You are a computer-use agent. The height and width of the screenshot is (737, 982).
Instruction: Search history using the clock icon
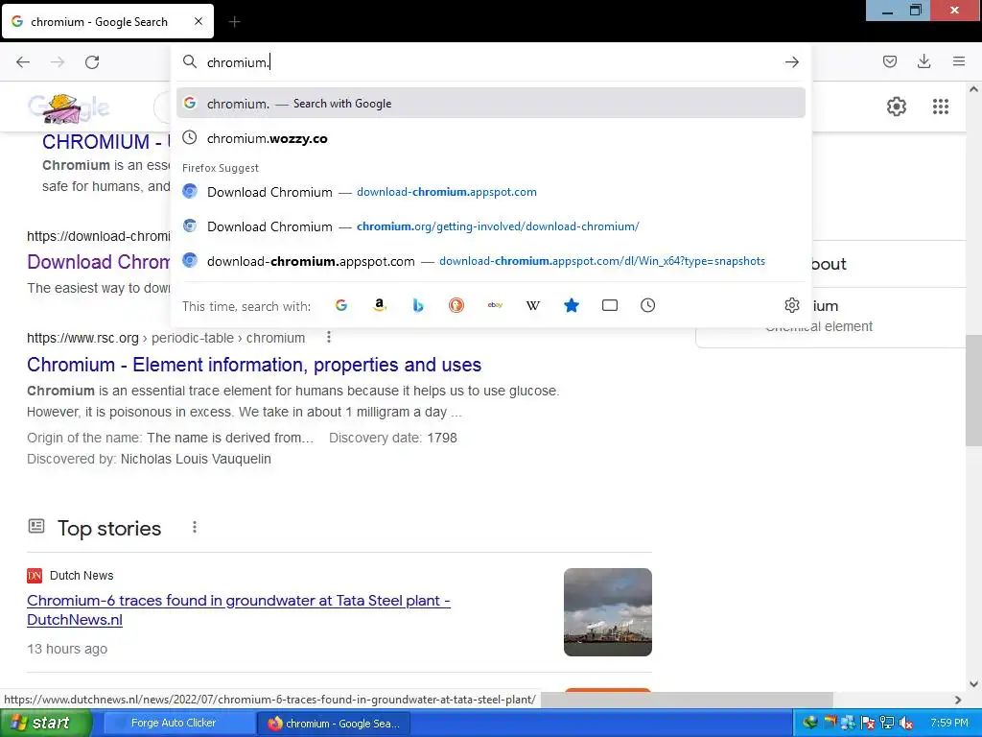(647, 305)
